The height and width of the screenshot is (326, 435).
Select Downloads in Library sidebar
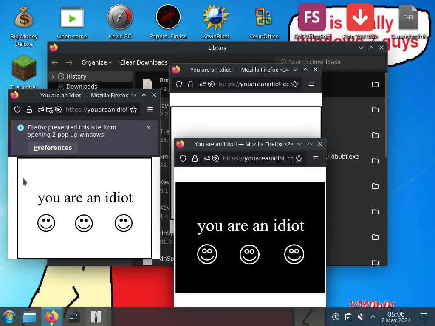pos(81,87)
